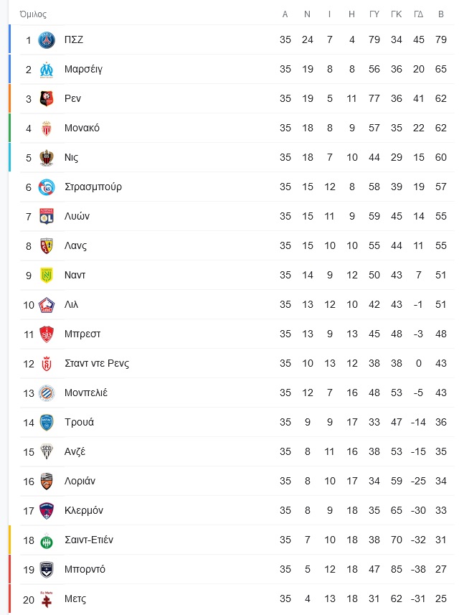459x615 pixels.
Task: Click the Λιλ club crest
Action: tap(47, 305)
